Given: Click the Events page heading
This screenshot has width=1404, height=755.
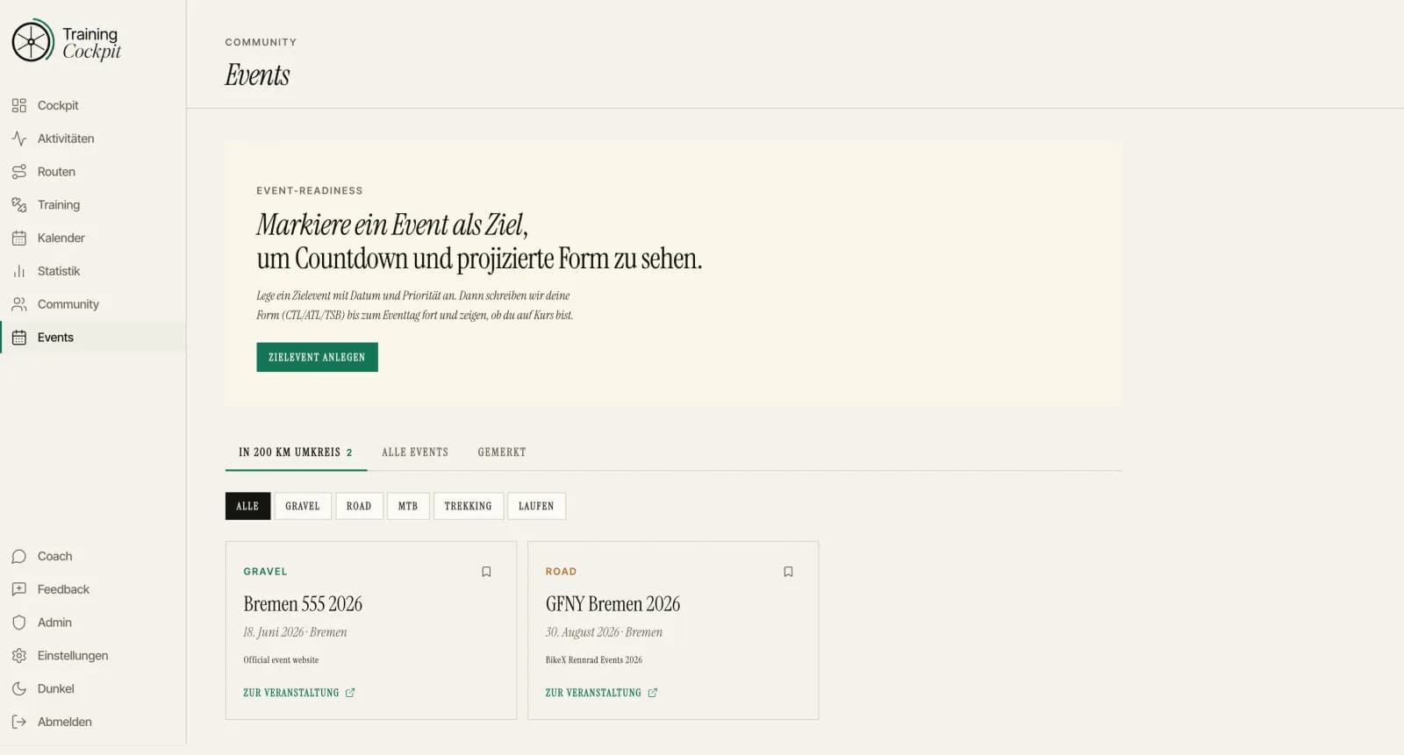Looking at the screenshot, I should coord(257,75).
